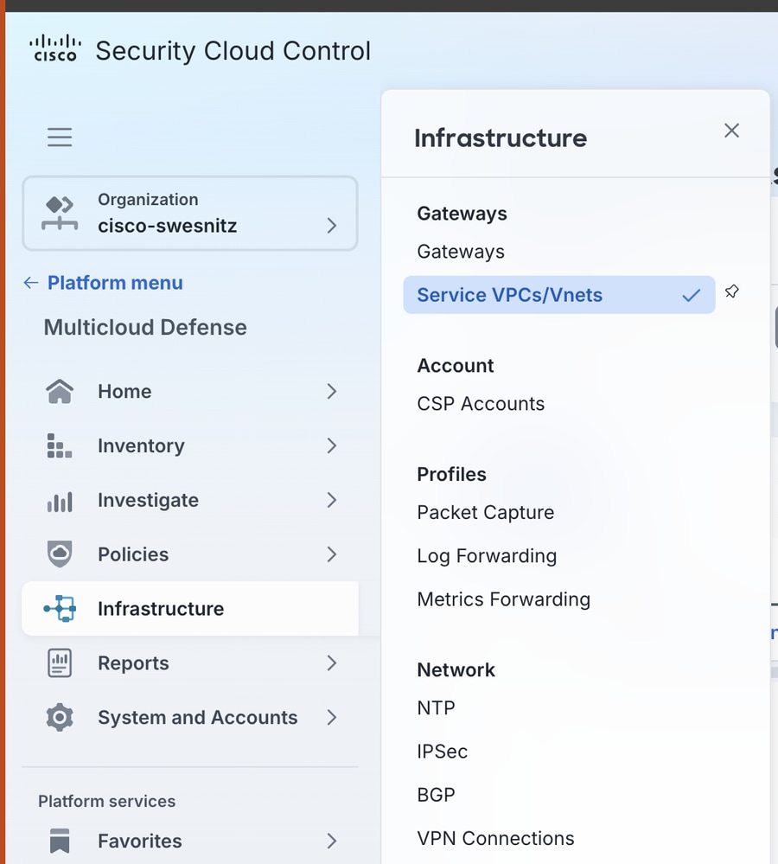The image size is (778, 864).
Task: Click the Cisco logo
Action: (55, 48)
